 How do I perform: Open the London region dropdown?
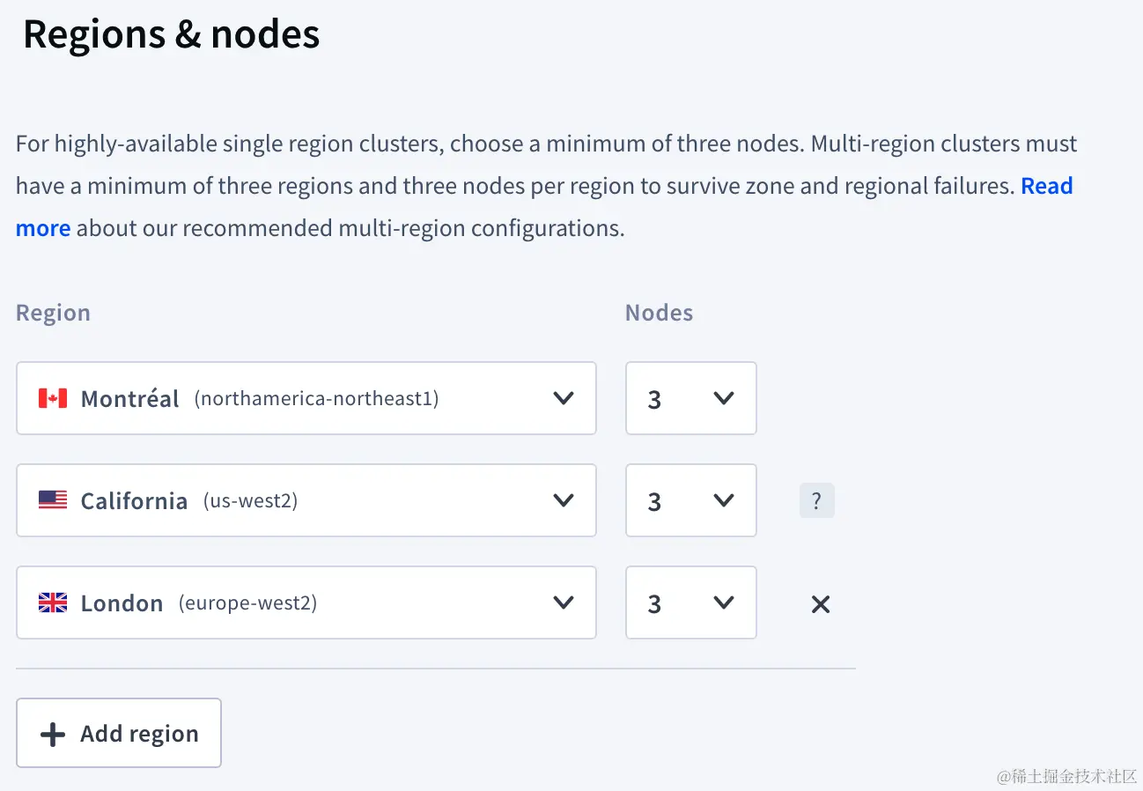(306, 602)
